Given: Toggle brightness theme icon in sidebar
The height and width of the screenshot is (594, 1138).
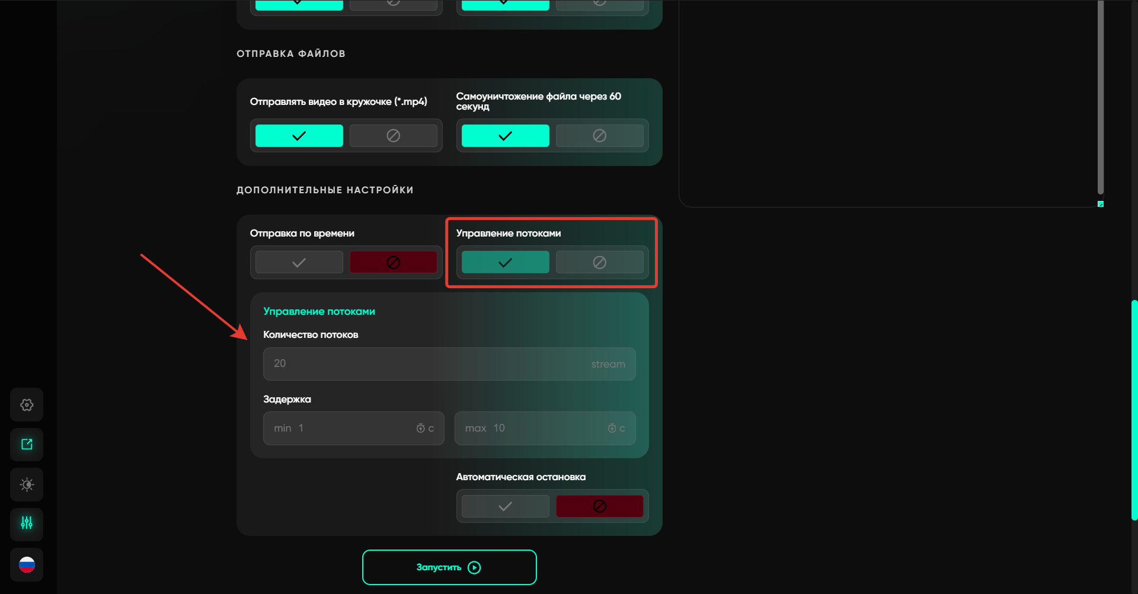Looking at the screenshot, I should click(x=27, y=485).
